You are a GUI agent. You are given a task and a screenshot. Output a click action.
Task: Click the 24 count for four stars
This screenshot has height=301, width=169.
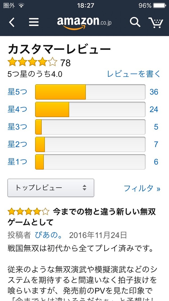[154, 109]
